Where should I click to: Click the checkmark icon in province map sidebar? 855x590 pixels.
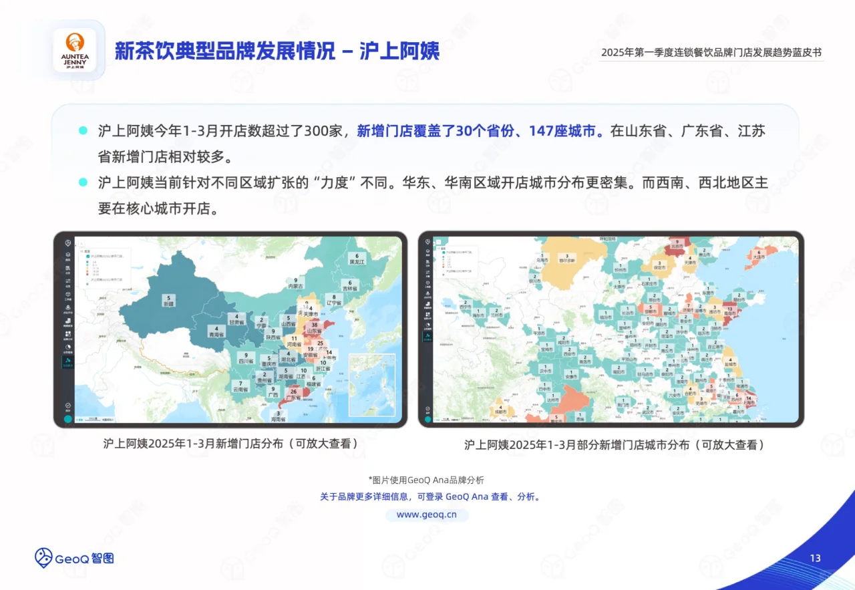(67, 406)
